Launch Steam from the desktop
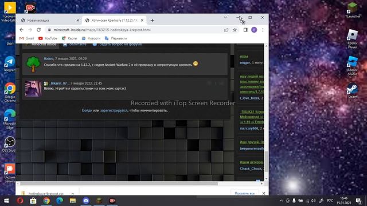 (352, 91)
